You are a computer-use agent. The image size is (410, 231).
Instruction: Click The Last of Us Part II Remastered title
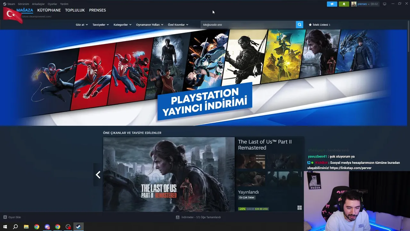(x=265, y=145)
